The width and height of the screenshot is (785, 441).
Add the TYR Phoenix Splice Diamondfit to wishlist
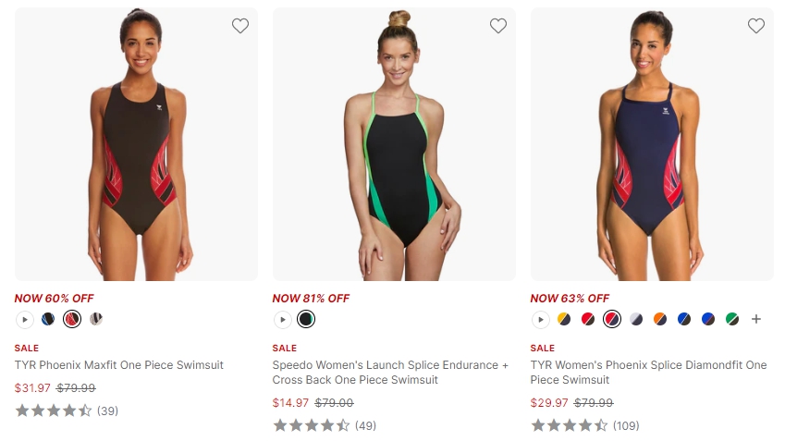click(x=756, y=26)
